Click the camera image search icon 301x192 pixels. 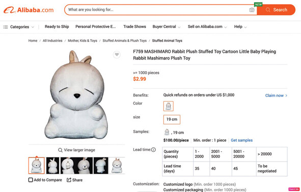pyautogui.click(x=252, y=10)
